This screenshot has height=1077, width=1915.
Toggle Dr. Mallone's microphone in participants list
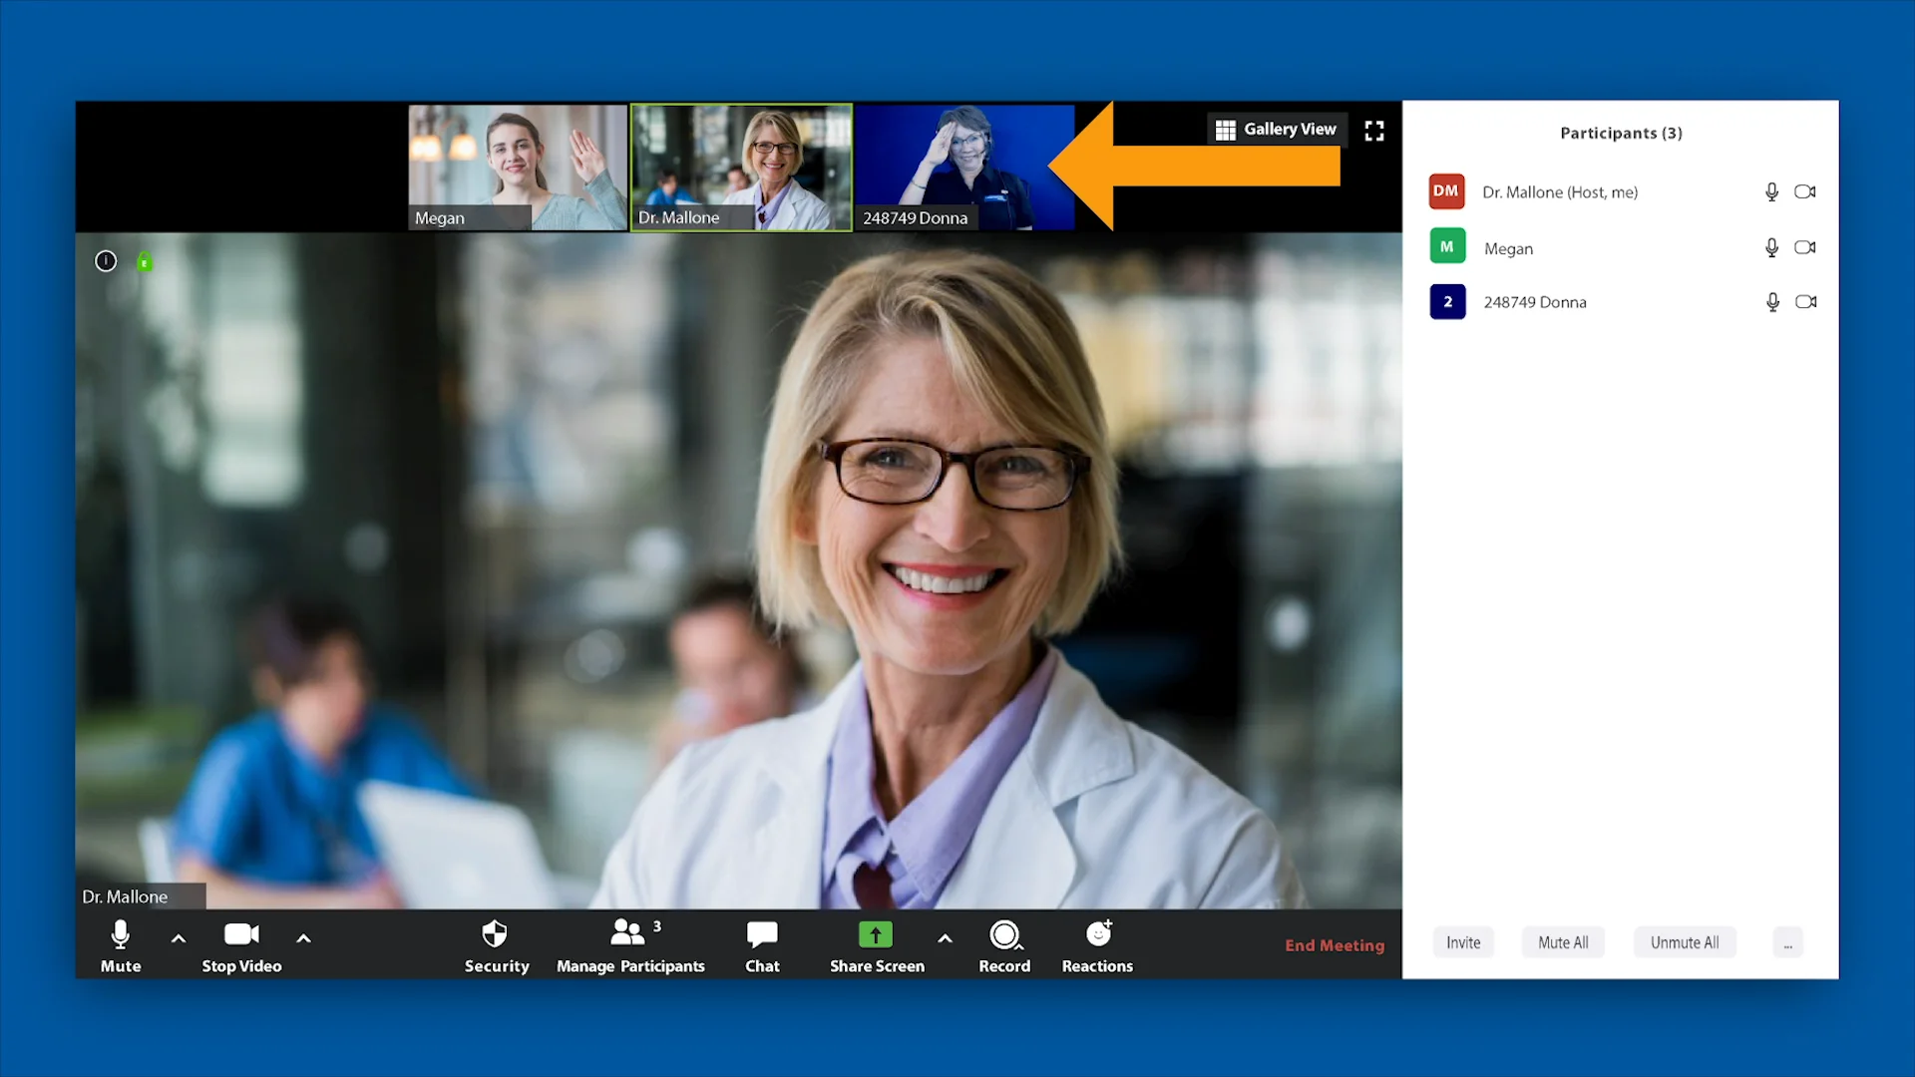coord(1771,191)
